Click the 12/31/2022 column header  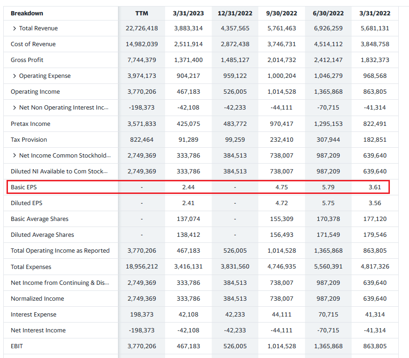pos(235,14)
